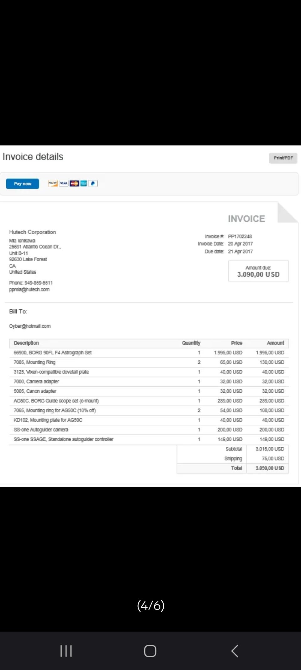301x670 pixels.
Task: Select the 5005, Canon adapter row
Action: 149,391
